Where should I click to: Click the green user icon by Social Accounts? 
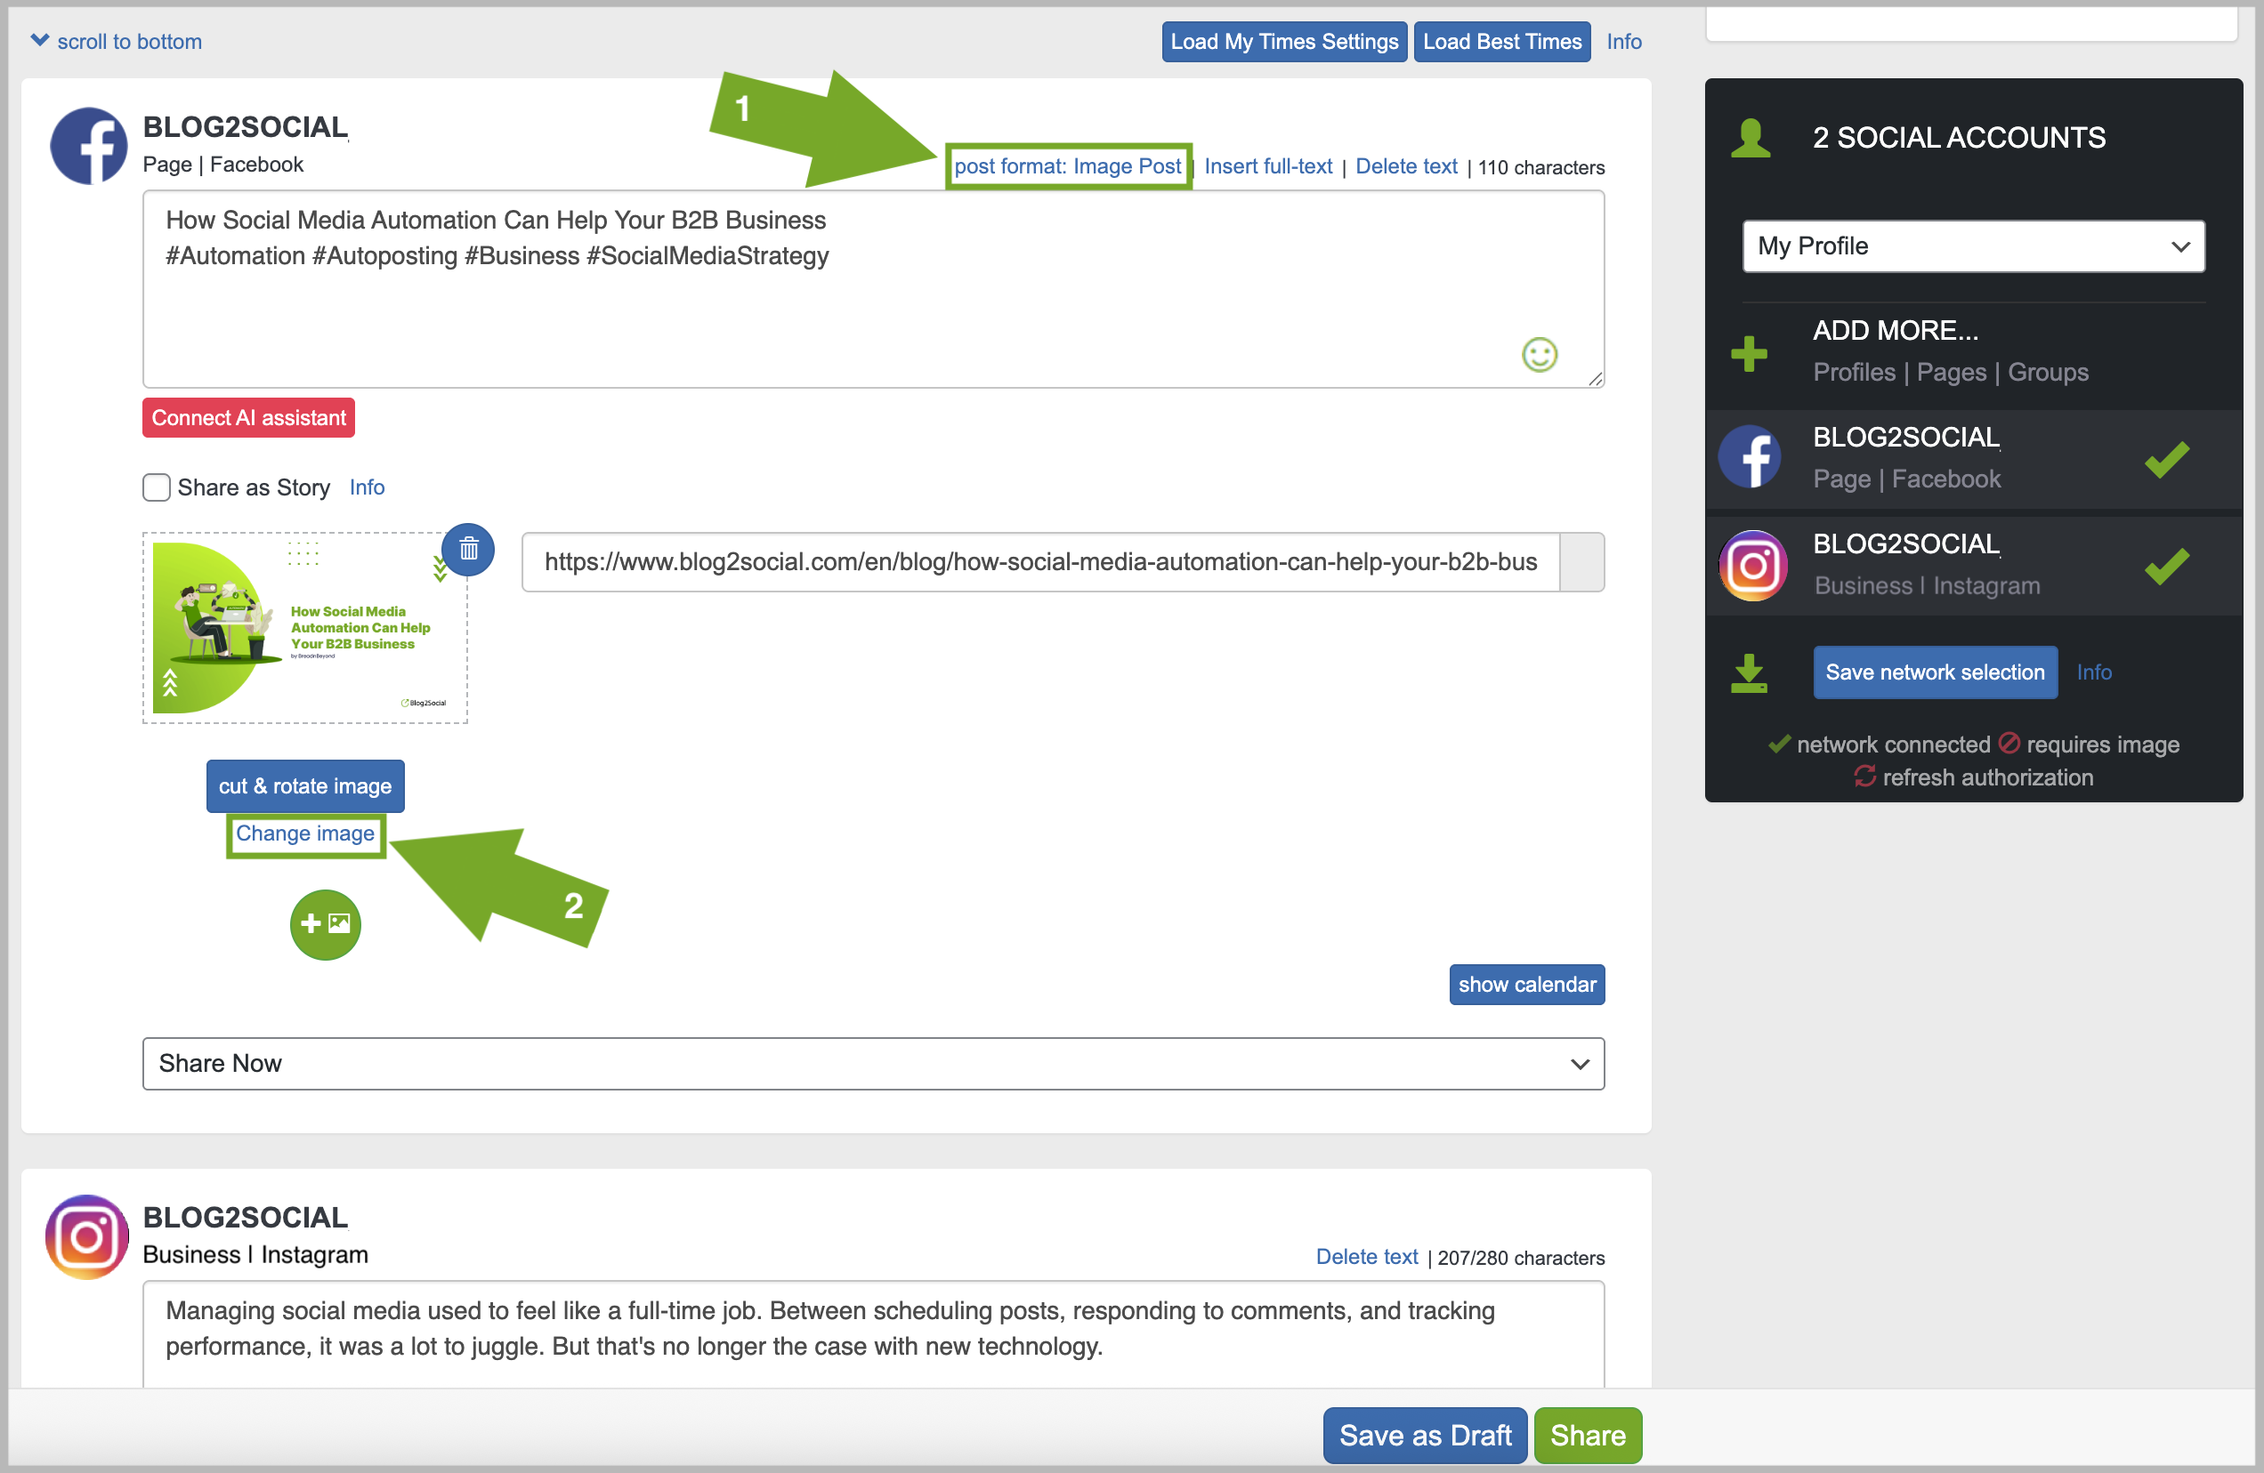(x=1750, y=138)
